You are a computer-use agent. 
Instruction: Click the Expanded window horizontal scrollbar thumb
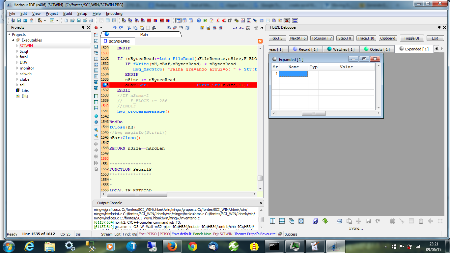point(314,113)
